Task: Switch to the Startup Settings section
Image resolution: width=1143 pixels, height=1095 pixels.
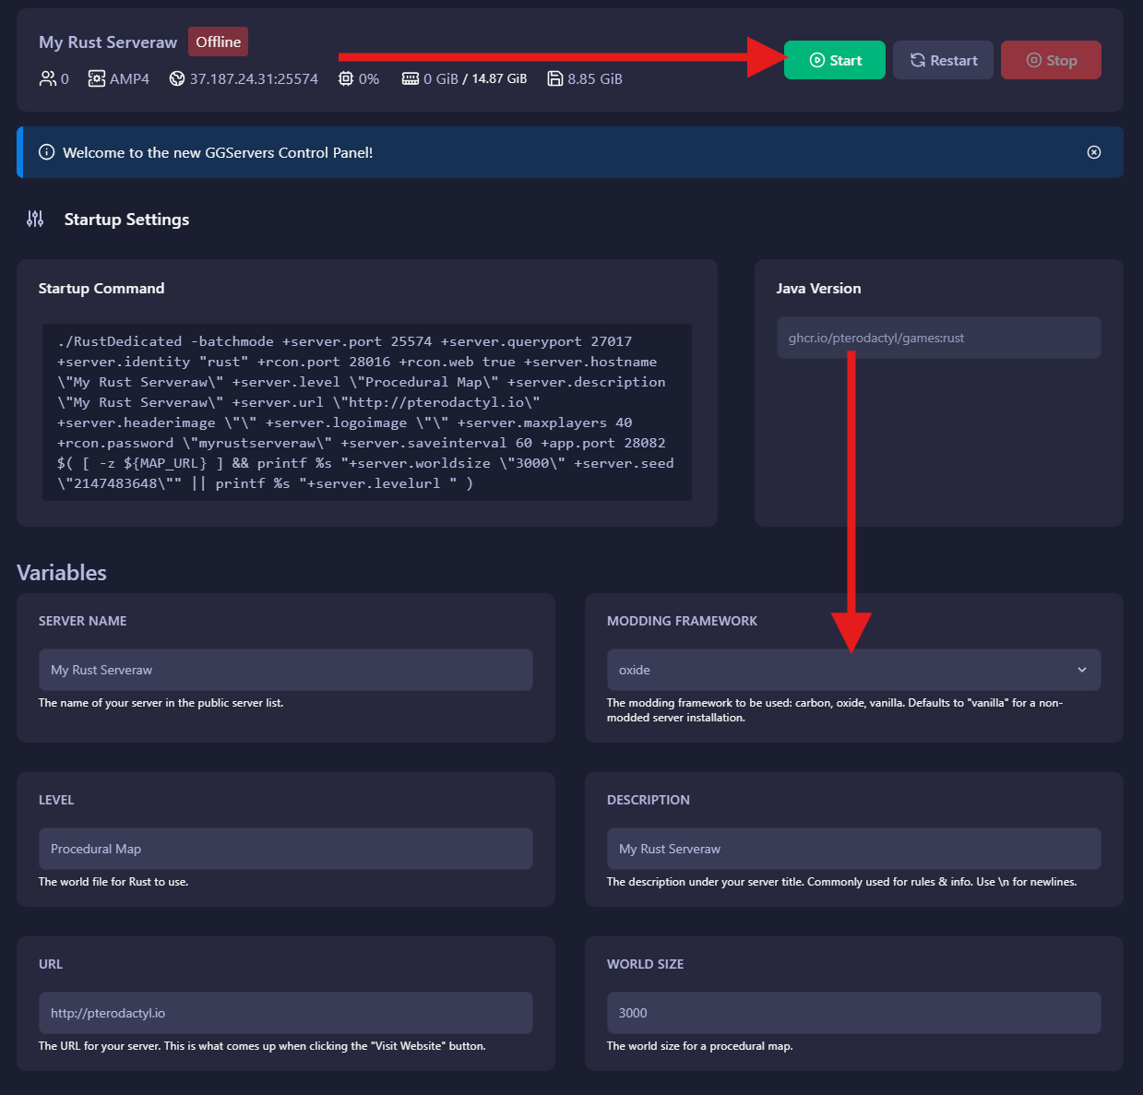Action: point(126,219)
